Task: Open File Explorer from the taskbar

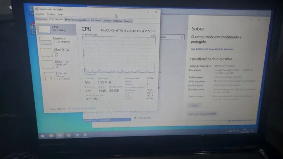Action: (51, 135)
